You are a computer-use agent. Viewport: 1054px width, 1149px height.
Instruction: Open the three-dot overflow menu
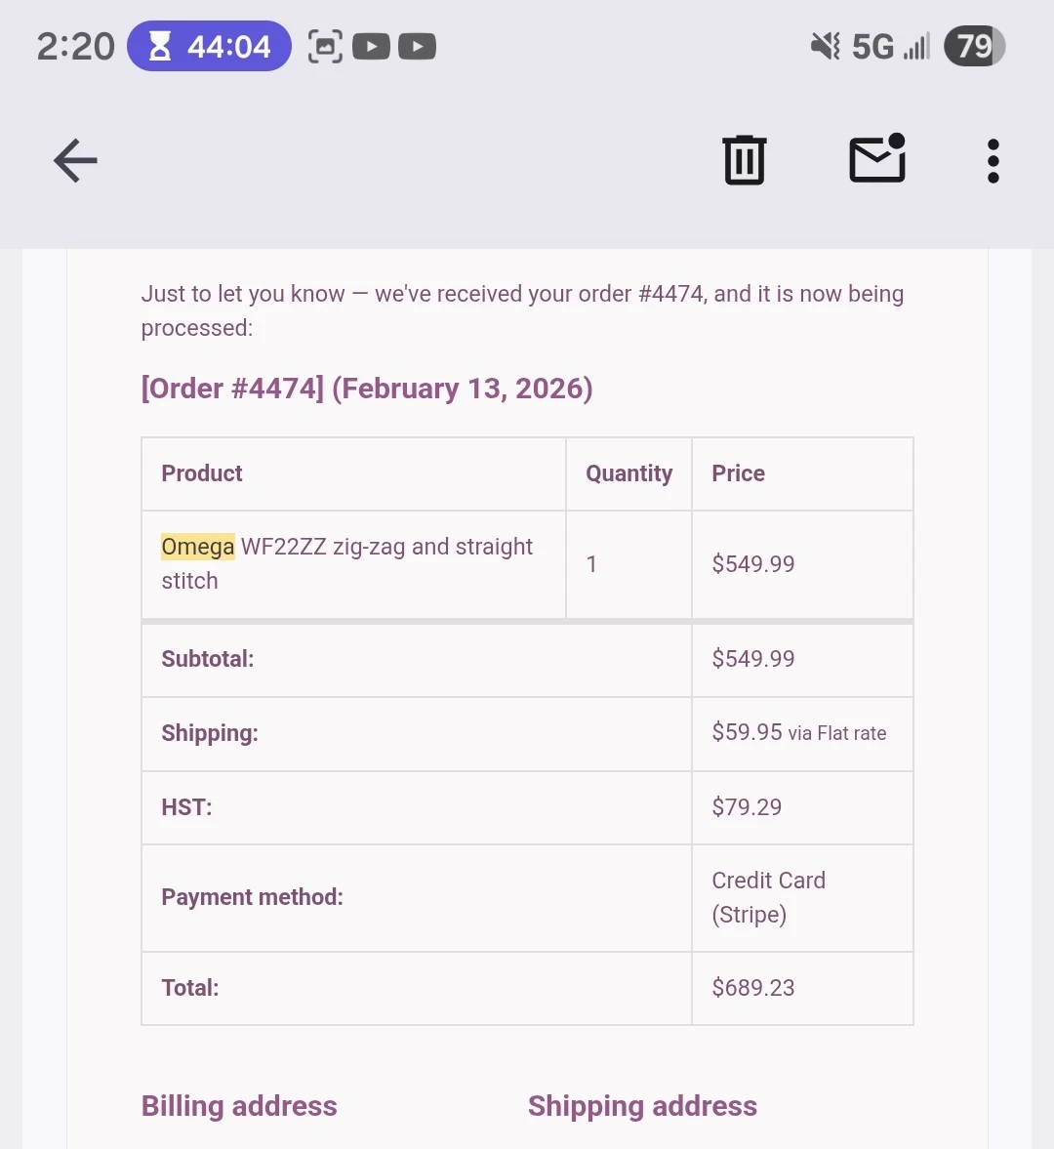(x=993, y=160)
